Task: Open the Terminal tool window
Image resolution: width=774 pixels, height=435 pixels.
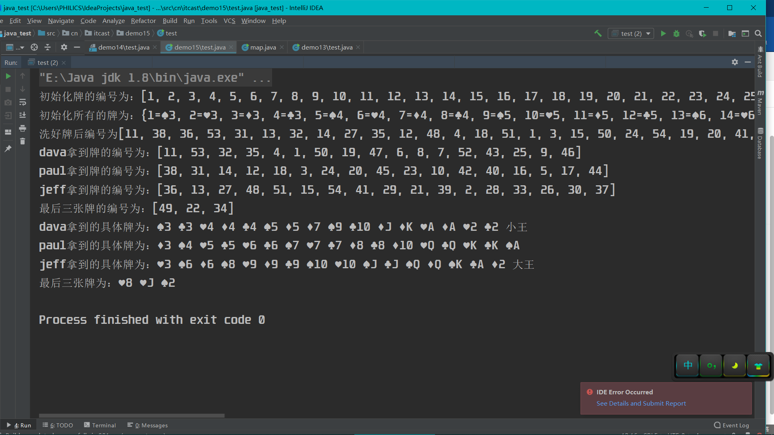Action: [x=100, y=425]
